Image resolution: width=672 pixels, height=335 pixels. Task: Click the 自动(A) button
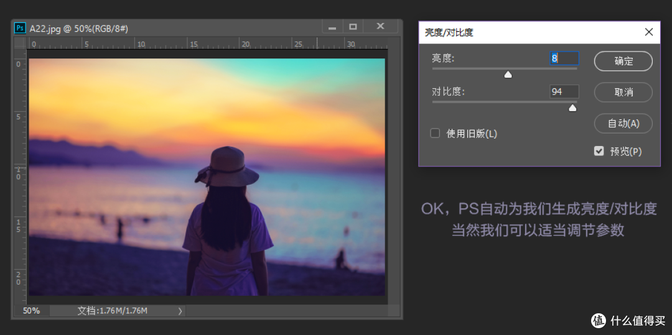point(623,124)
